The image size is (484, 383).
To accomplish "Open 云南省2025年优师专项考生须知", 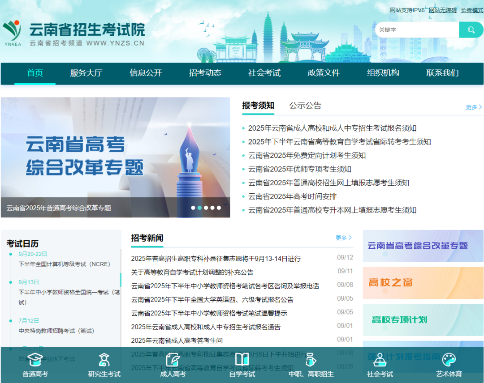I will [x=300, y=169].
